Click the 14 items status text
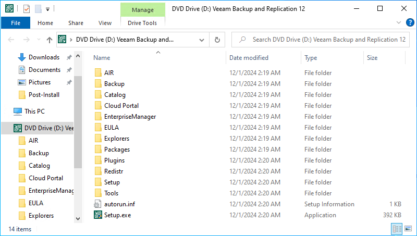Screen dimensions: 417x236 (x=20, y=229)
